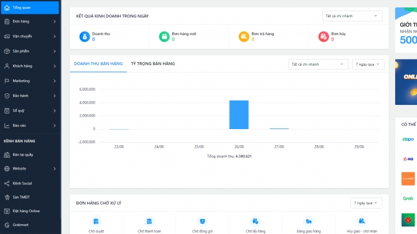Click the red Đơn hủy icon

(324, 37)
